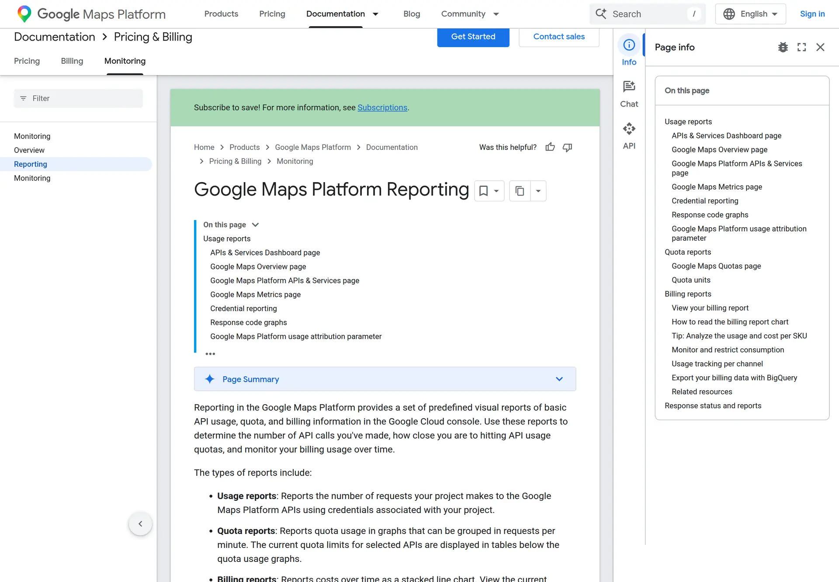Click the Page Summary sparkle icon

pos(210,379)
